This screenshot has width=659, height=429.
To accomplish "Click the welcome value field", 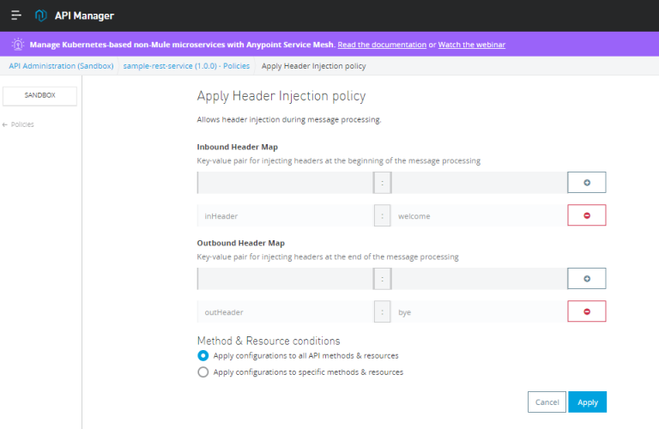I will (x=479, y=215).
